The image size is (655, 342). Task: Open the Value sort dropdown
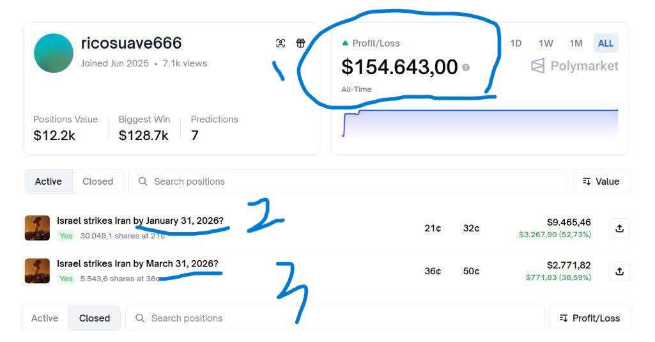[x=601, y=182]
